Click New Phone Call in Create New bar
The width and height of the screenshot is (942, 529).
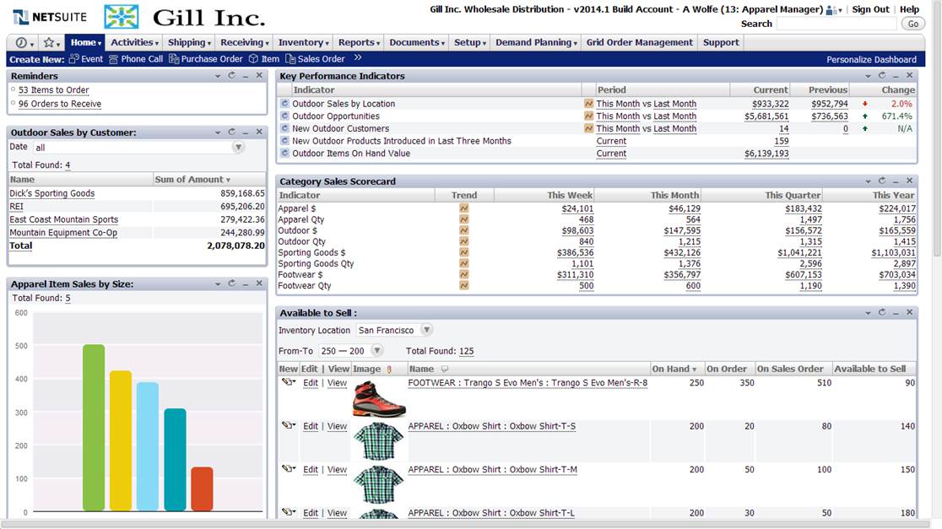pyautogui.click(x=136, y=59)
